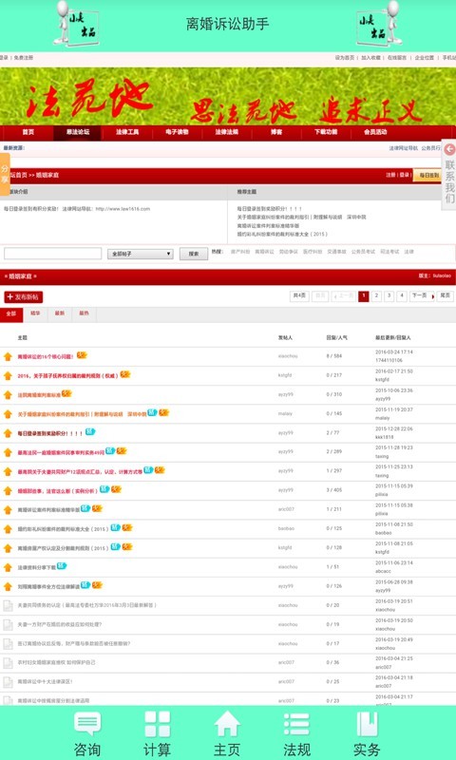Screen dimensions: 456x760
Task: Go to page 2 of the thread list
Action: (x=376, y=296)
